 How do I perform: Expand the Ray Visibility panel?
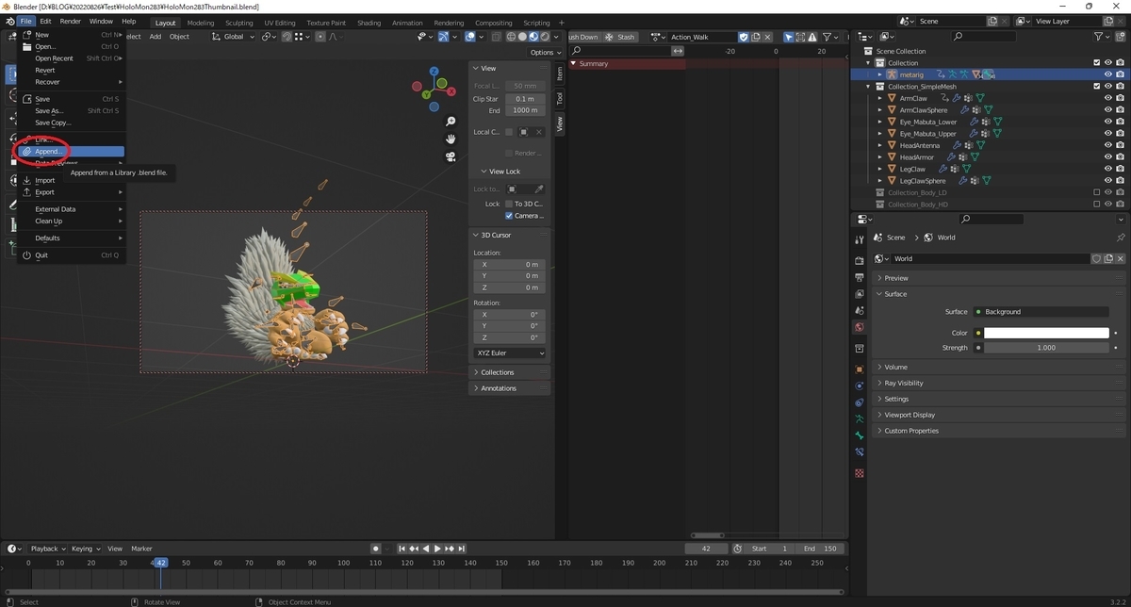[903, 383]
